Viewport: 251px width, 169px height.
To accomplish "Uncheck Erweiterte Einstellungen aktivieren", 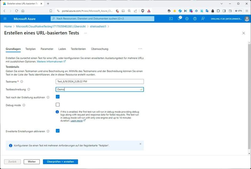I will [58, 131].
